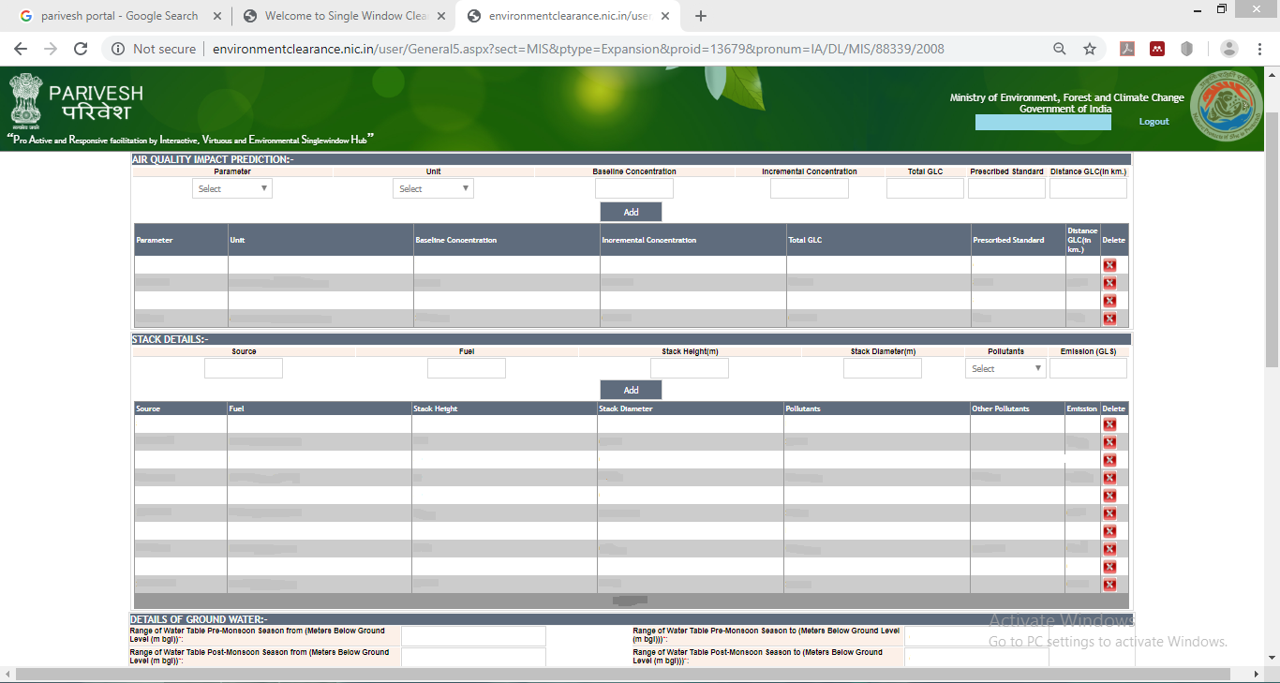The height and width of the screenshot is (683, 1280).
Task: Open a new browser tab
Action: click(x=701, y=16)
